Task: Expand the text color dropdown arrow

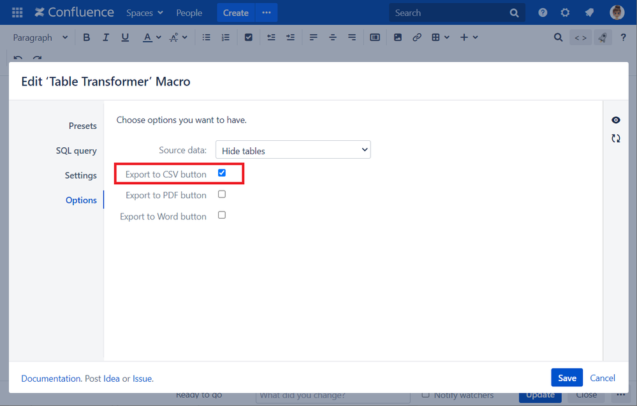Action: point(158,38)
